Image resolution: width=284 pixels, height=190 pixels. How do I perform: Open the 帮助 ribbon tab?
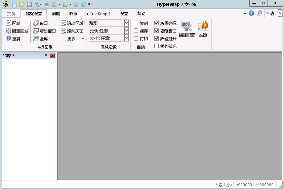[141, 14]
